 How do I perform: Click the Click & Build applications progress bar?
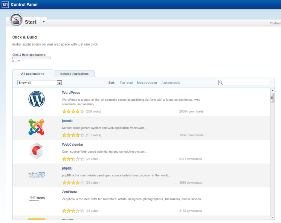(x=32, y=58)
